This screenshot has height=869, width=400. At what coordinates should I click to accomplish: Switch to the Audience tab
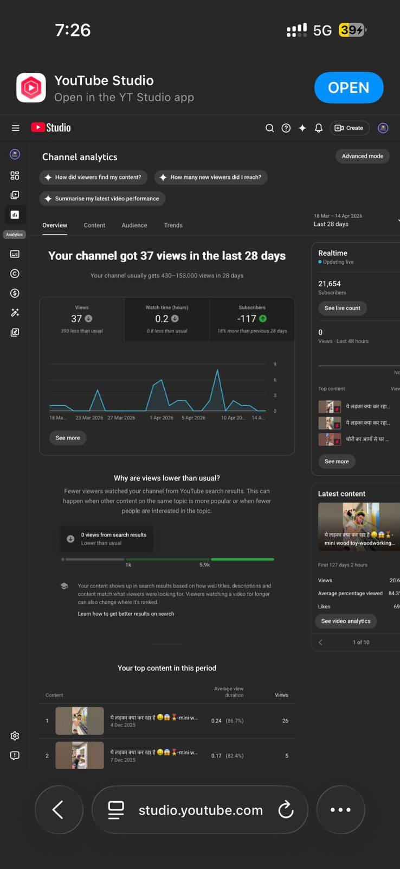point(134,225)
